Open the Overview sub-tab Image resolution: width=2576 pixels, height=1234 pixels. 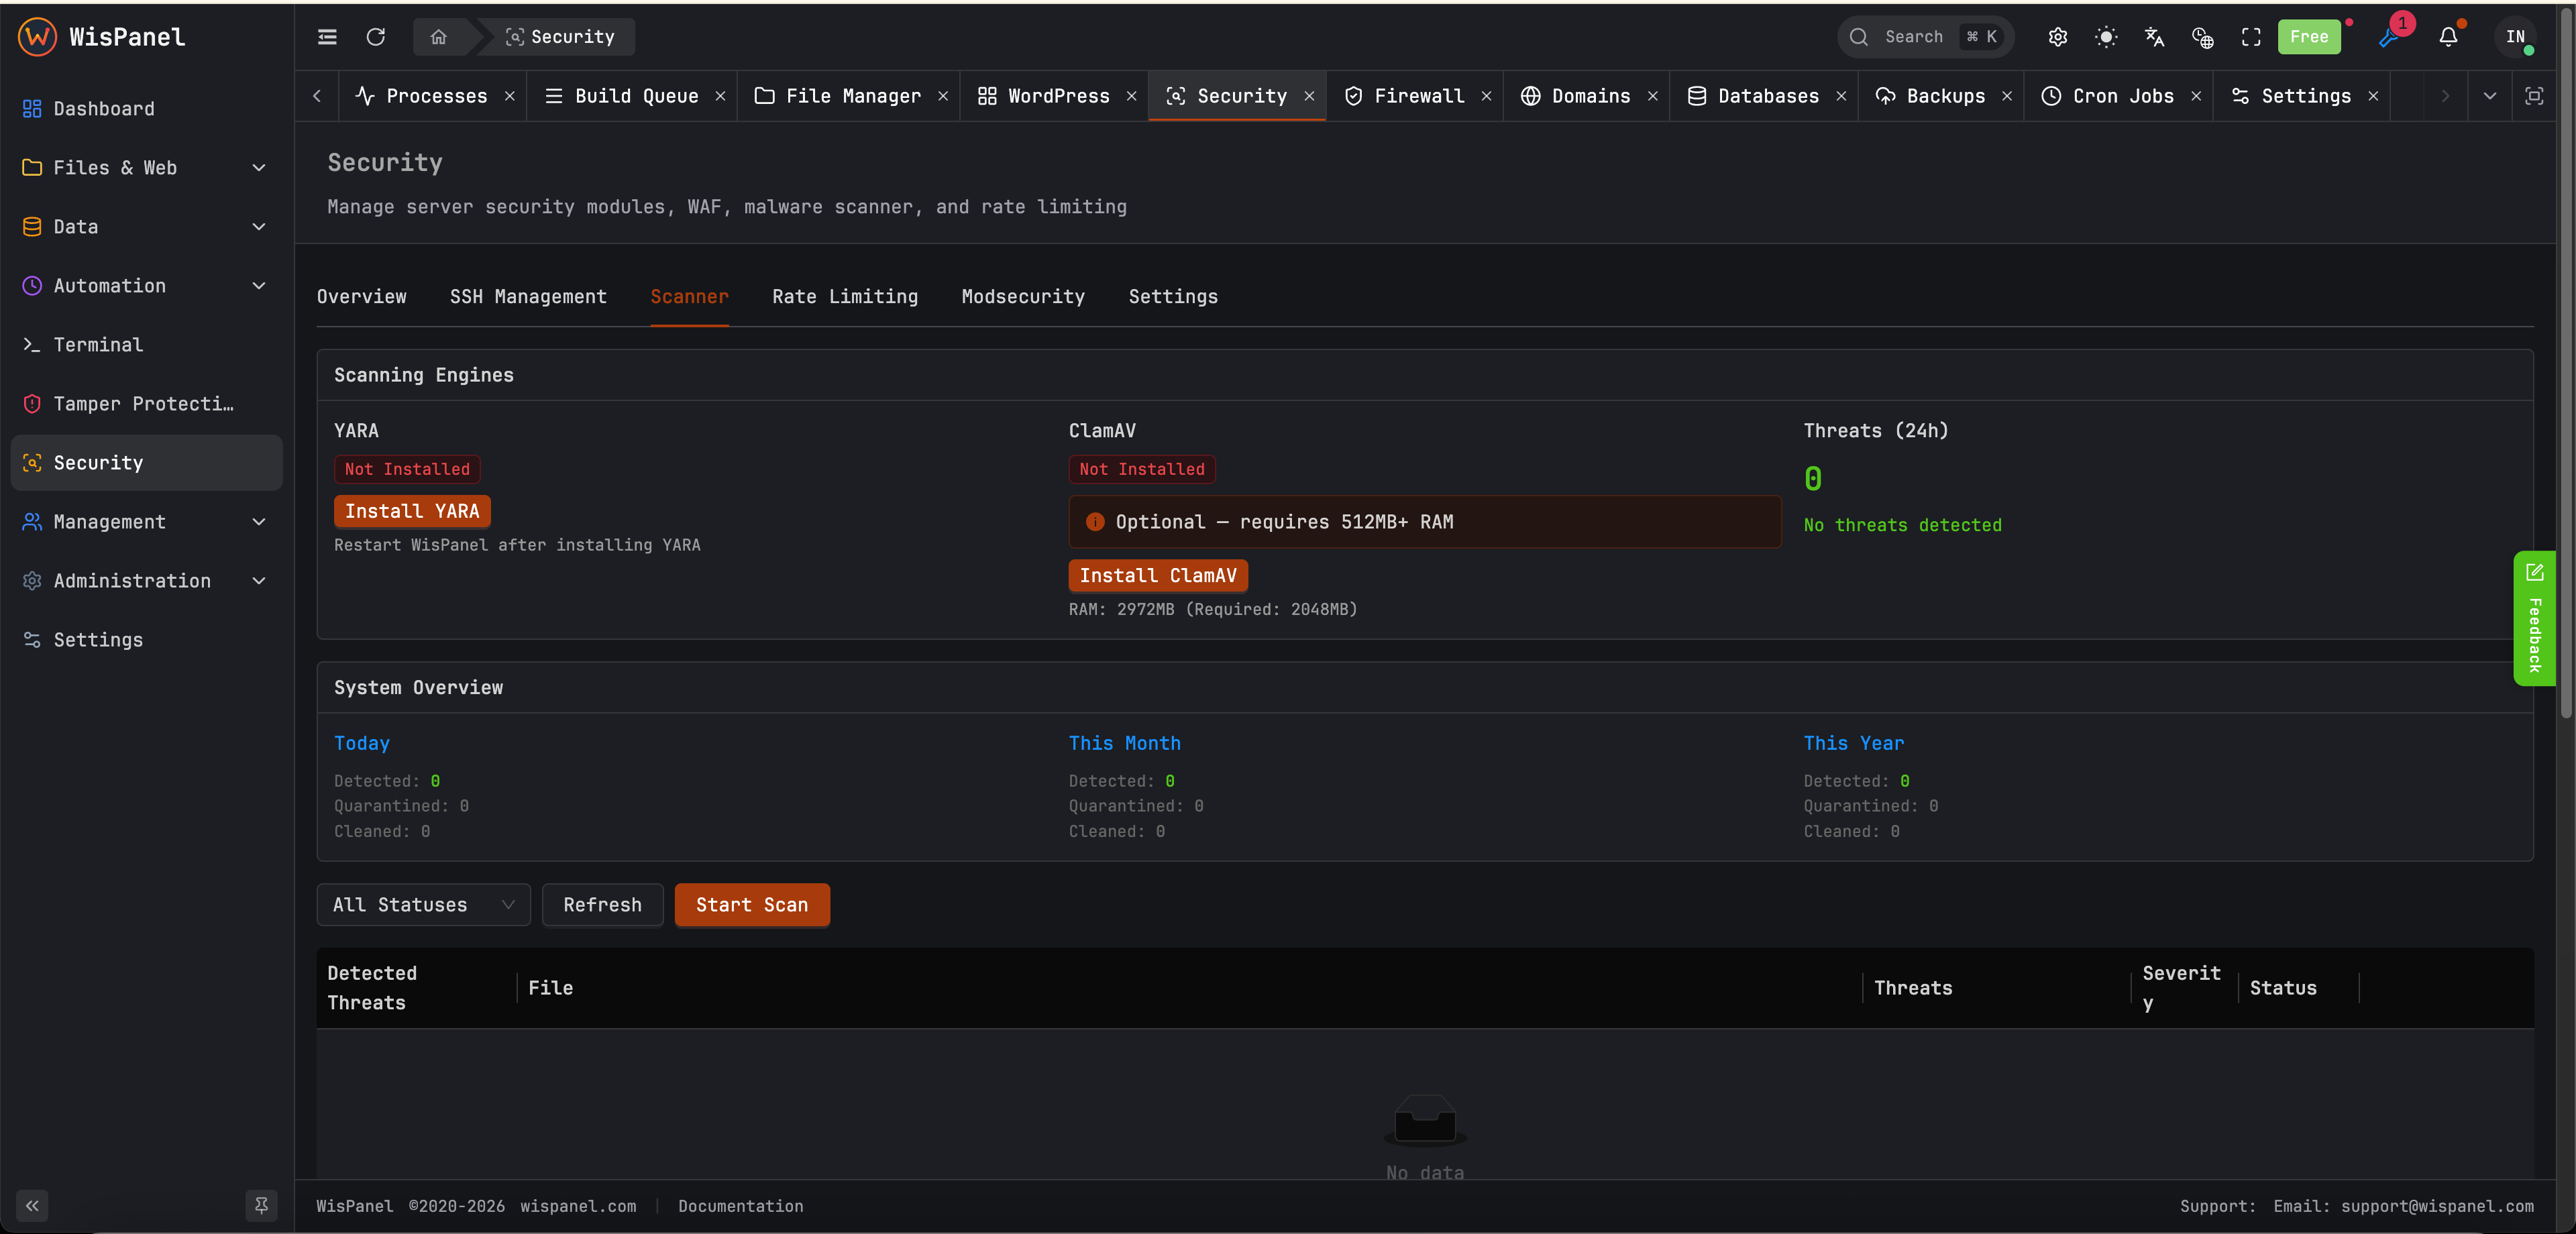click(x=362, y=297)
